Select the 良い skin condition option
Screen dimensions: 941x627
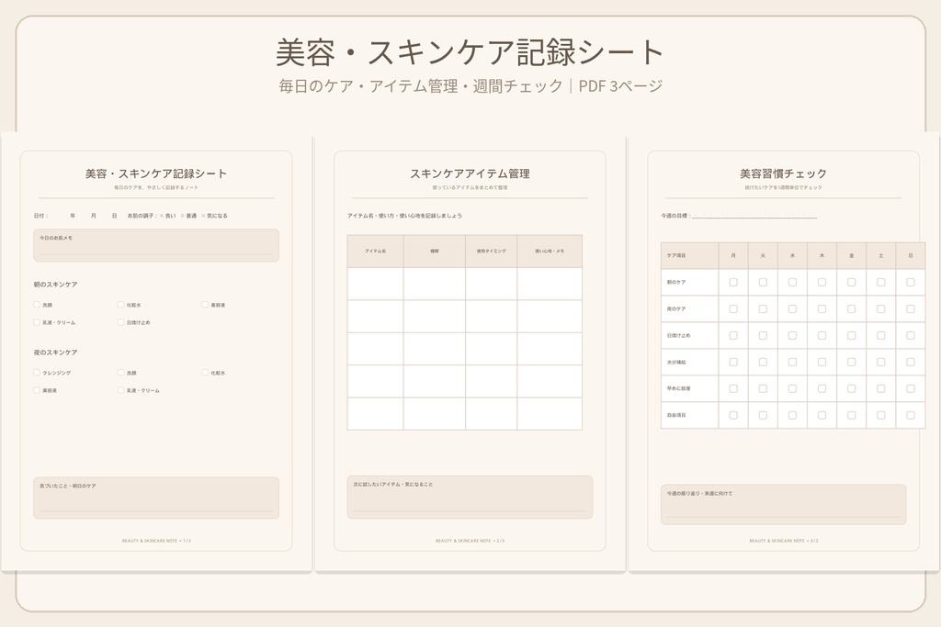[162, 216]
